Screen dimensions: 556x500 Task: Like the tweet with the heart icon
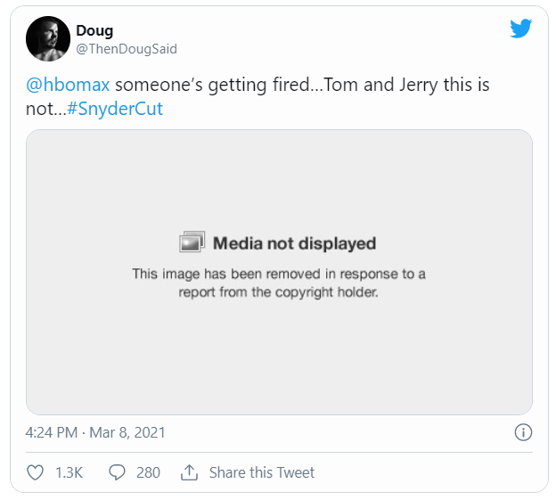(x=36, y=472)
